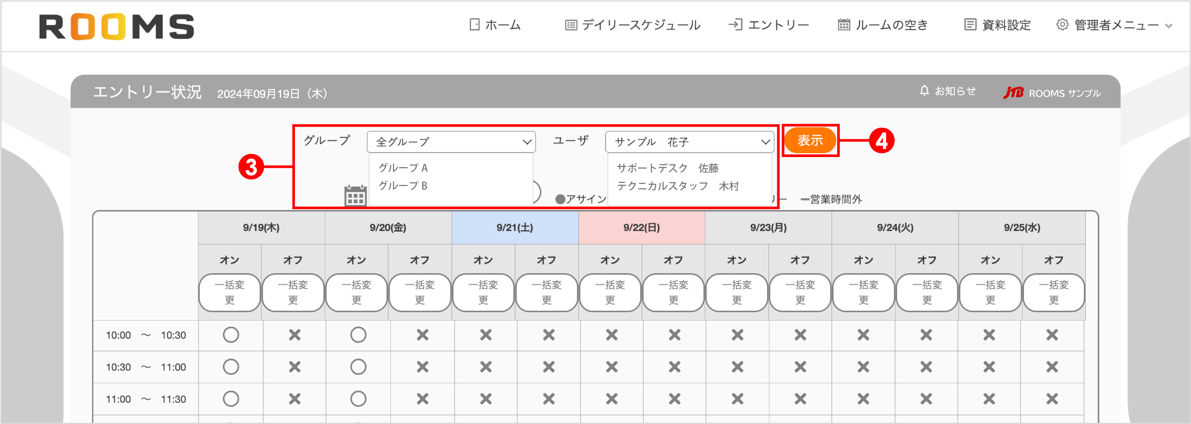Viewport: 1191px width, 424px height.
Task: Toggle the 10:00 entry circle for 9/19 オン
Action: point(230,335)
